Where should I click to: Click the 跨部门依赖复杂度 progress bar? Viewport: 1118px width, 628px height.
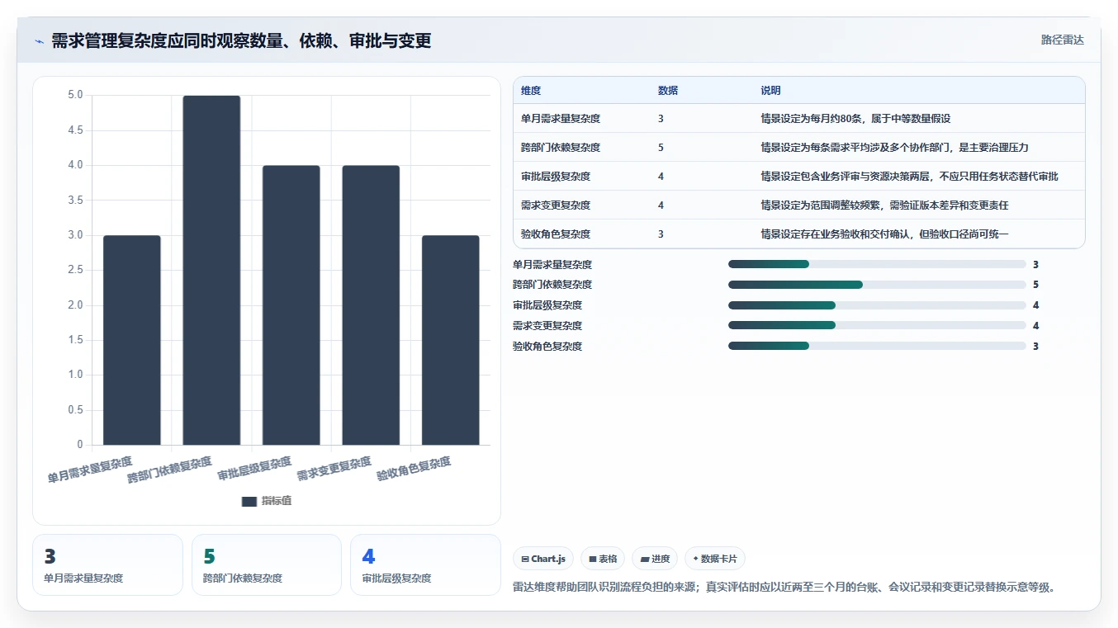[877, 285]
